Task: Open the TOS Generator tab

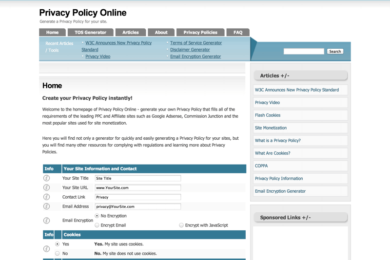Action: [91, 32]
